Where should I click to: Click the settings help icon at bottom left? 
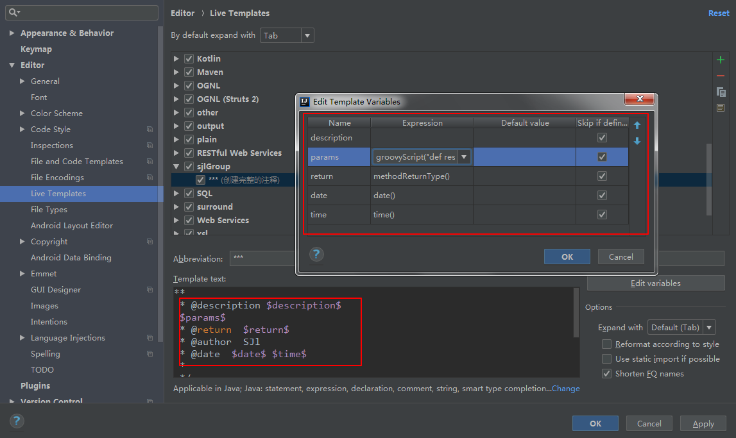(x=17, y=421)
